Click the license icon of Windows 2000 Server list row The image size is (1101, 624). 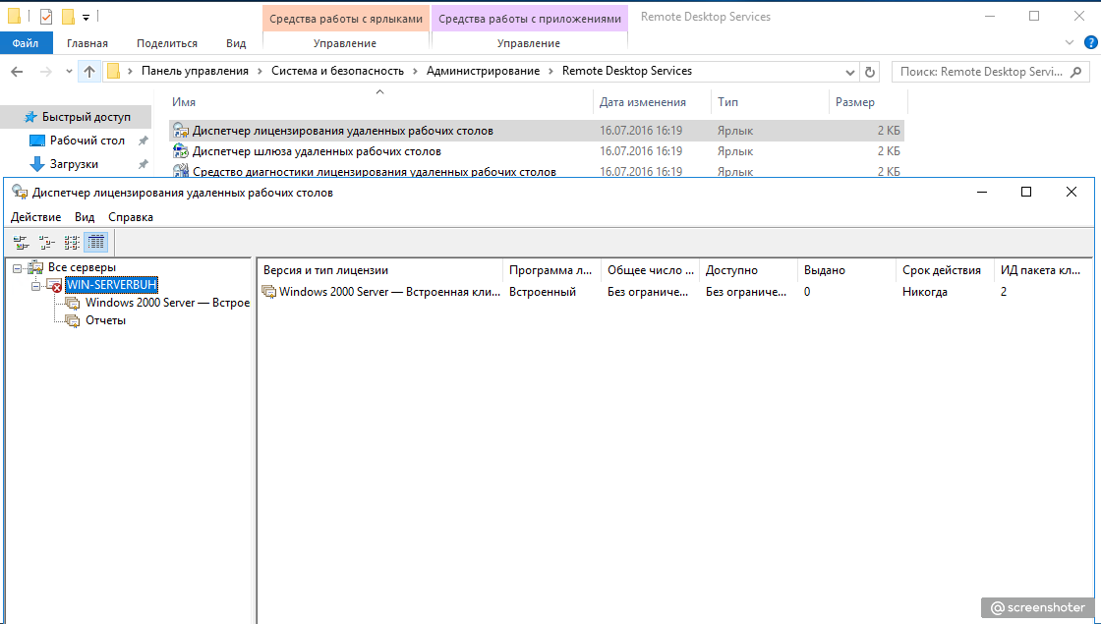[x=269, y=292]
